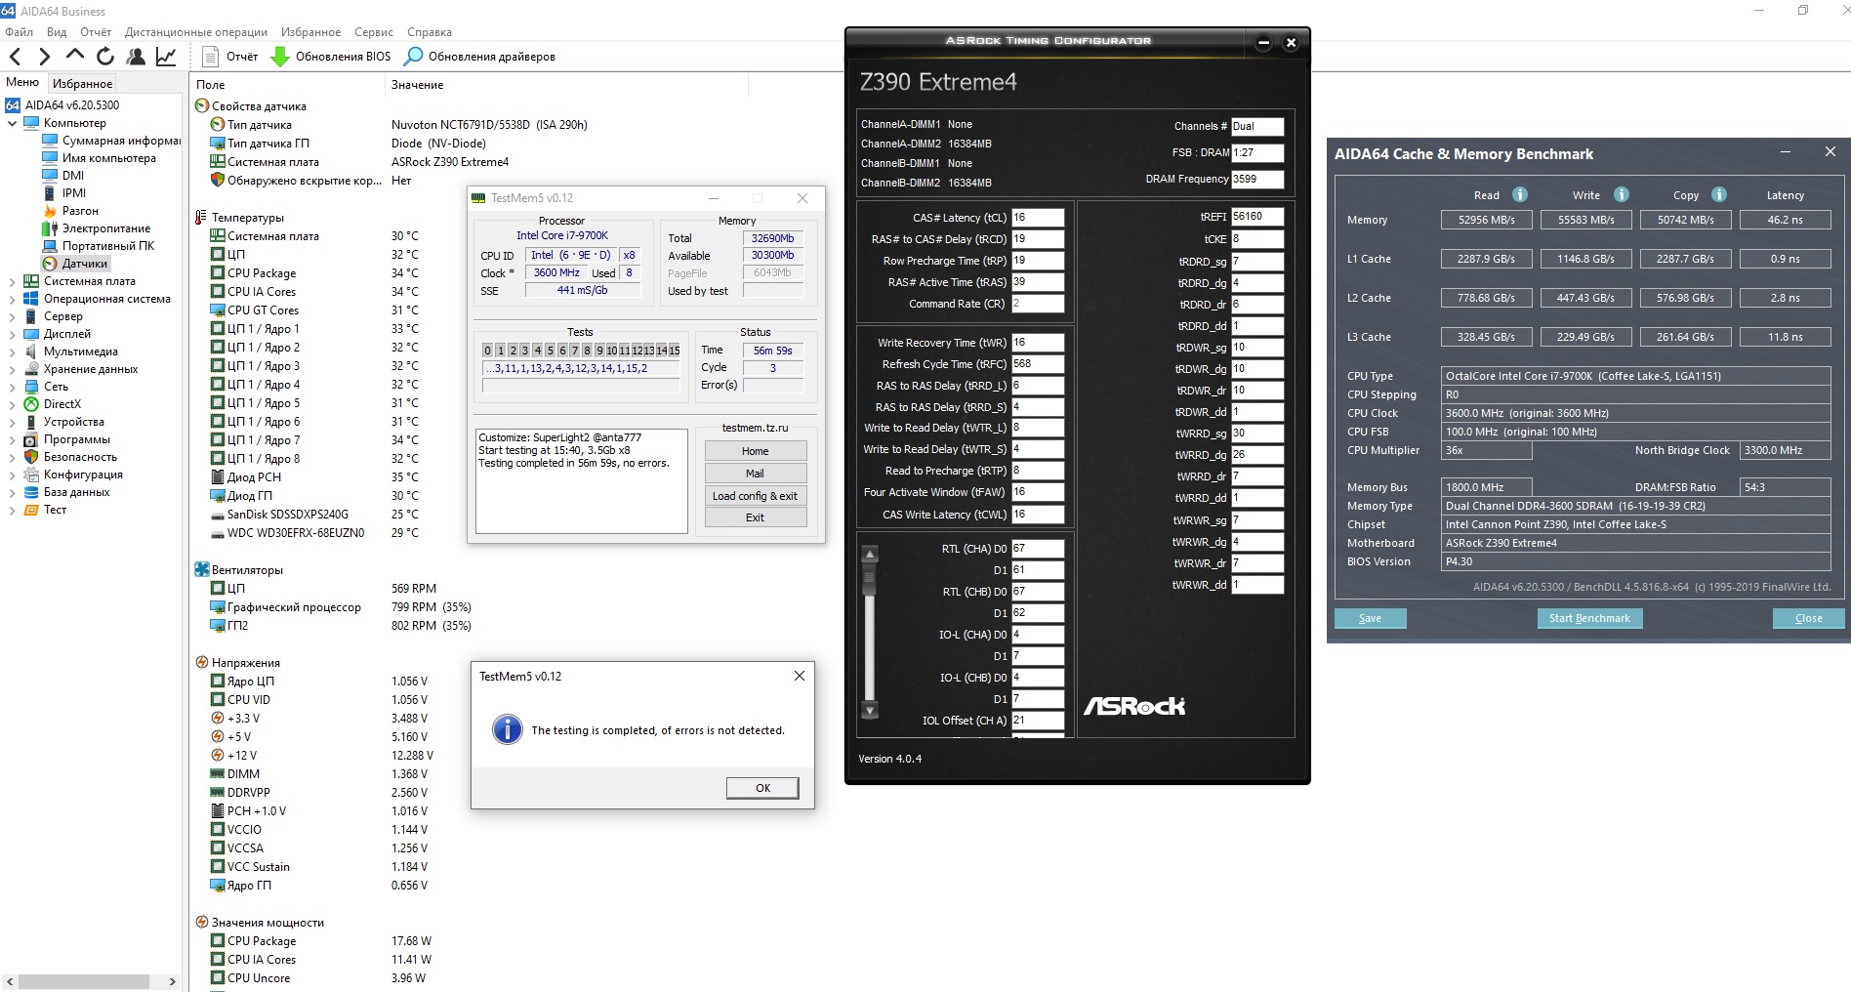Click Mail in the TestMem5 window
Viewport: 1851px width, 992px height.
tap(755, 474)
